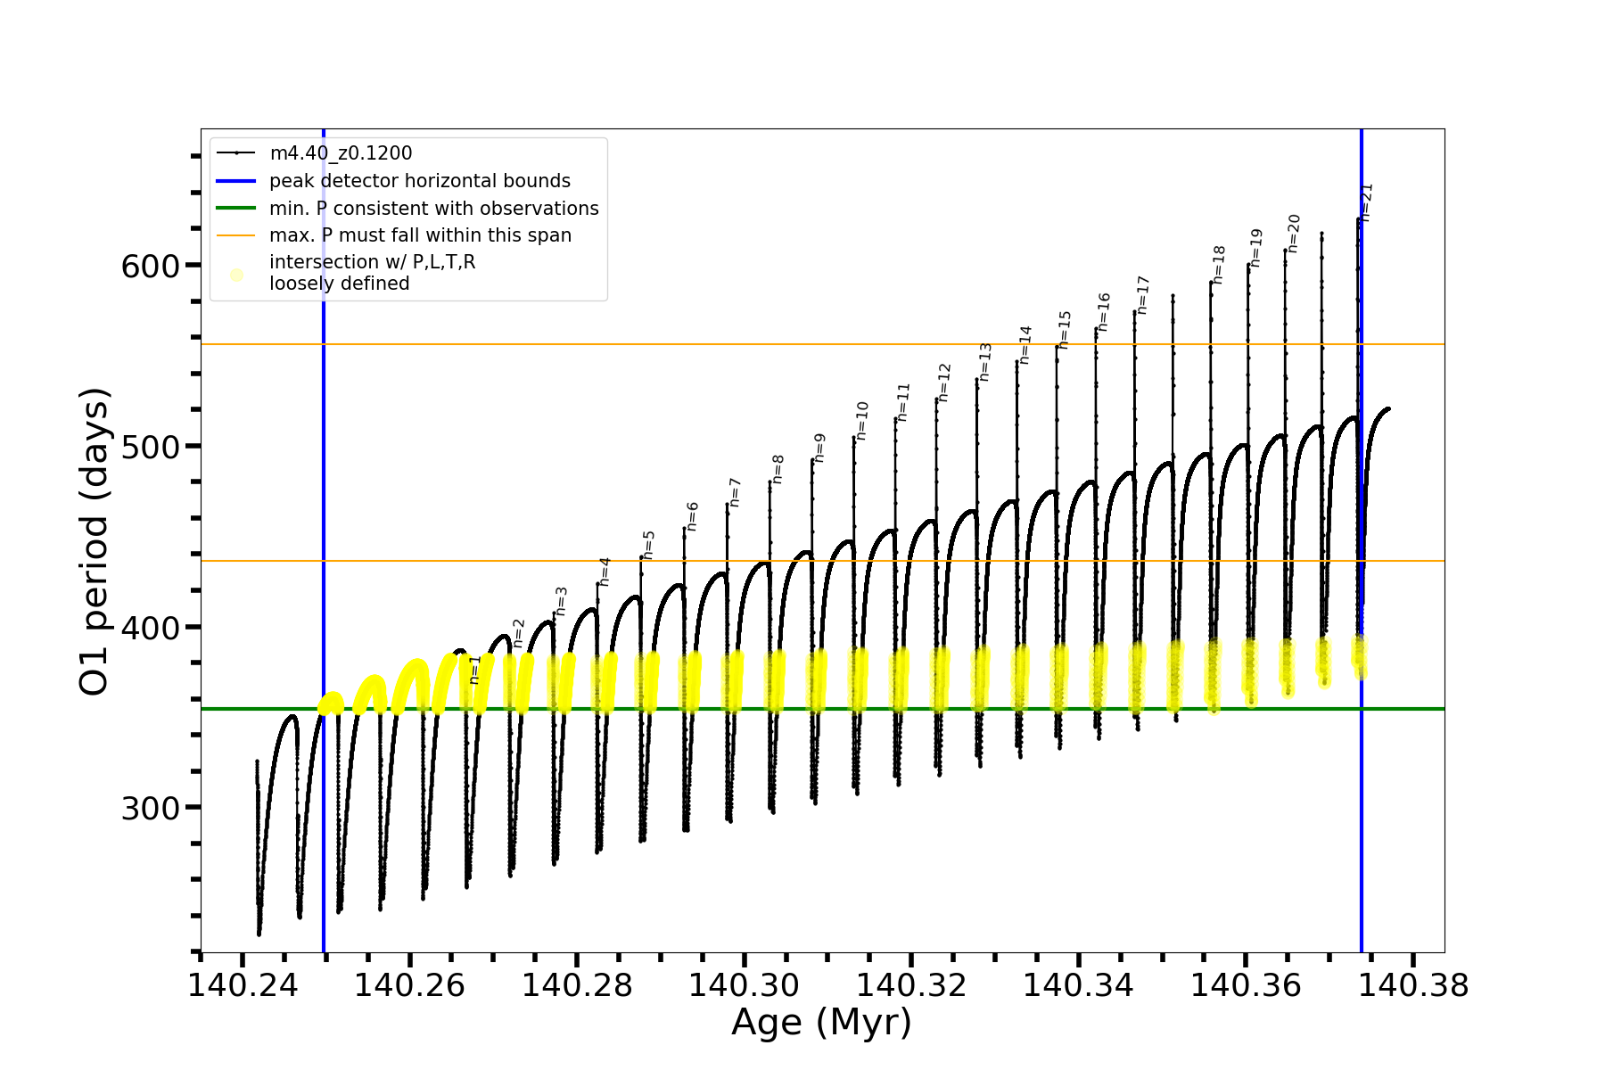
Task: Click the n=21 peak annotation
Action: pyautogui.click(x=1367, y=202)
